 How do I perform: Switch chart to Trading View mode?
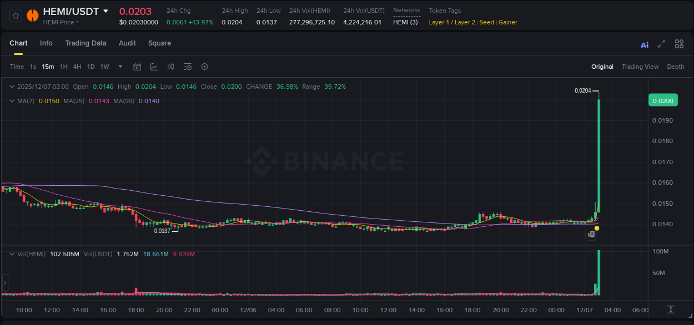[640, 67]
